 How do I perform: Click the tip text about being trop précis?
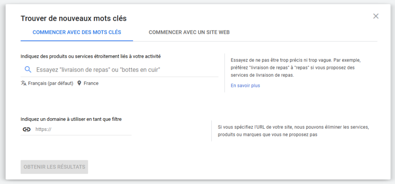296,60
